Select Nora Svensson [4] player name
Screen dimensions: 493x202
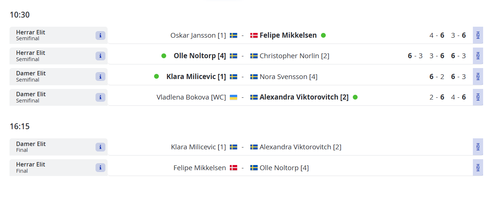(288, 77)
